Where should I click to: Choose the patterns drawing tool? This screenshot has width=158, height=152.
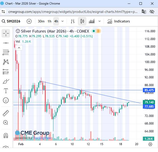point(6,62)
